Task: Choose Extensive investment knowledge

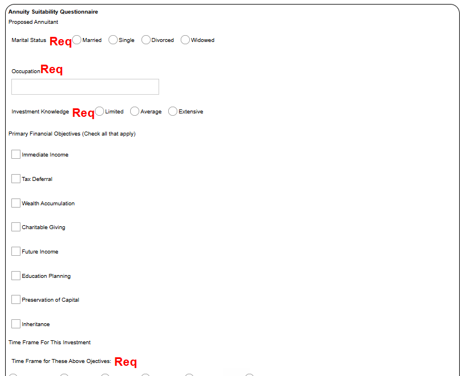Action: 173,111
